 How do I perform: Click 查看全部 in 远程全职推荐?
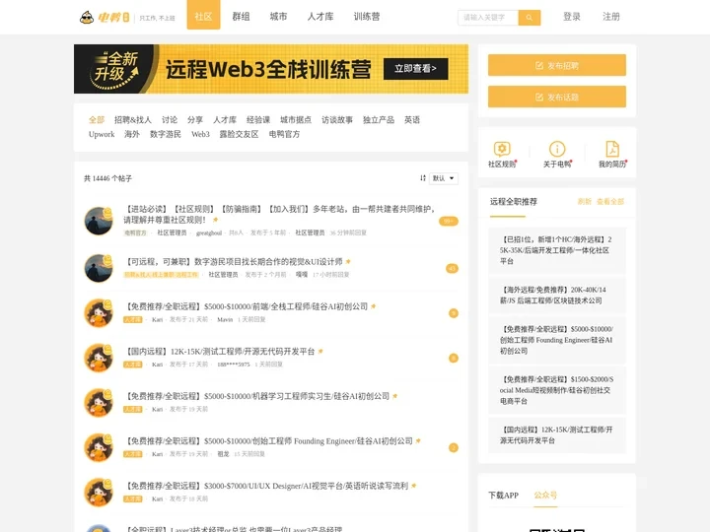tap(610, 202)
